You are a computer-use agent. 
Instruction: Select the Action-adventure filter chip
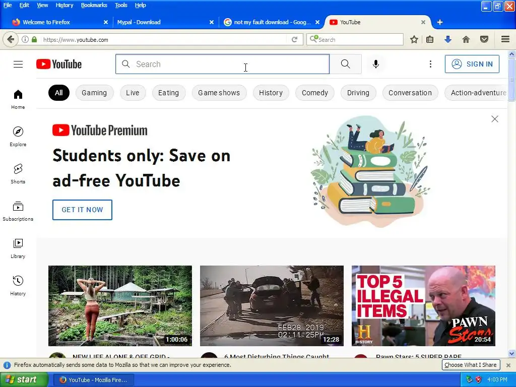pos(476,93)
